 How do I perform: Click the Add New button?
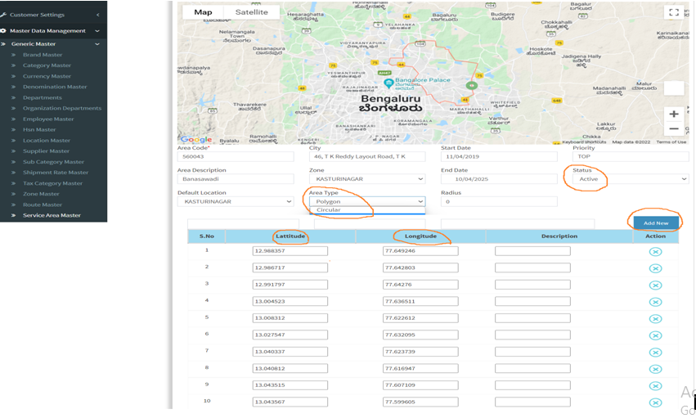pyautogui.click(x=656, y=222)
